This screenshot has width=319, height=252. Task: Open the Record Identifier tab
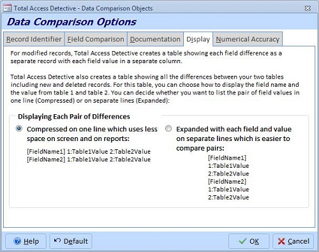pyautogui.click(x=34, y=39)
